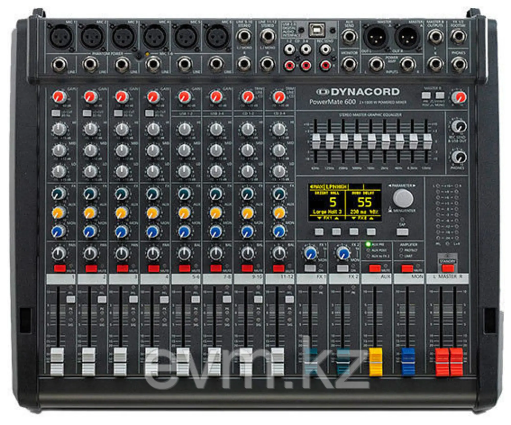The height and width of the screenshot is (425, 511).
Task: Grab the 63Hz graphic equalizer slider
Action: click(316, 142)
